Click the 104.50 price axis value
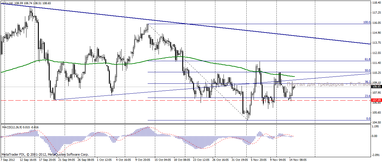This screenshot has height=162, width=382. pyautogui.click(x=376, y=123)
